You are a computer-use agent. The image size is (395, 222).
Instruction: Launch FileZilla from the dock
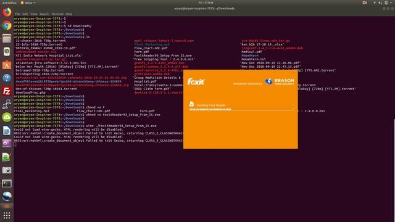point(7,91)
